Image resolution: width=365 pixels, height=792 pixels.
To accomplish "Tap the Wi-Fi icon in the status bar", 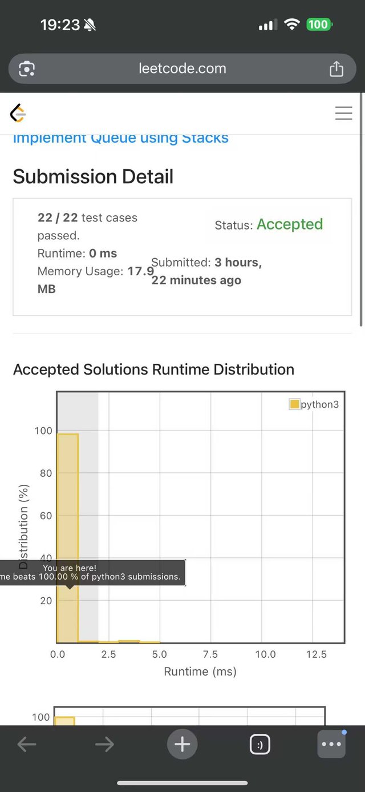I will [292, 25].
